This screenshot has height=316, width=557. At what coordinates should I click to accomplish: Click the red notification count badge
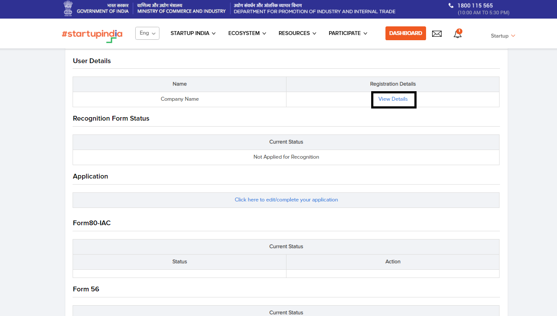(460, 31)
